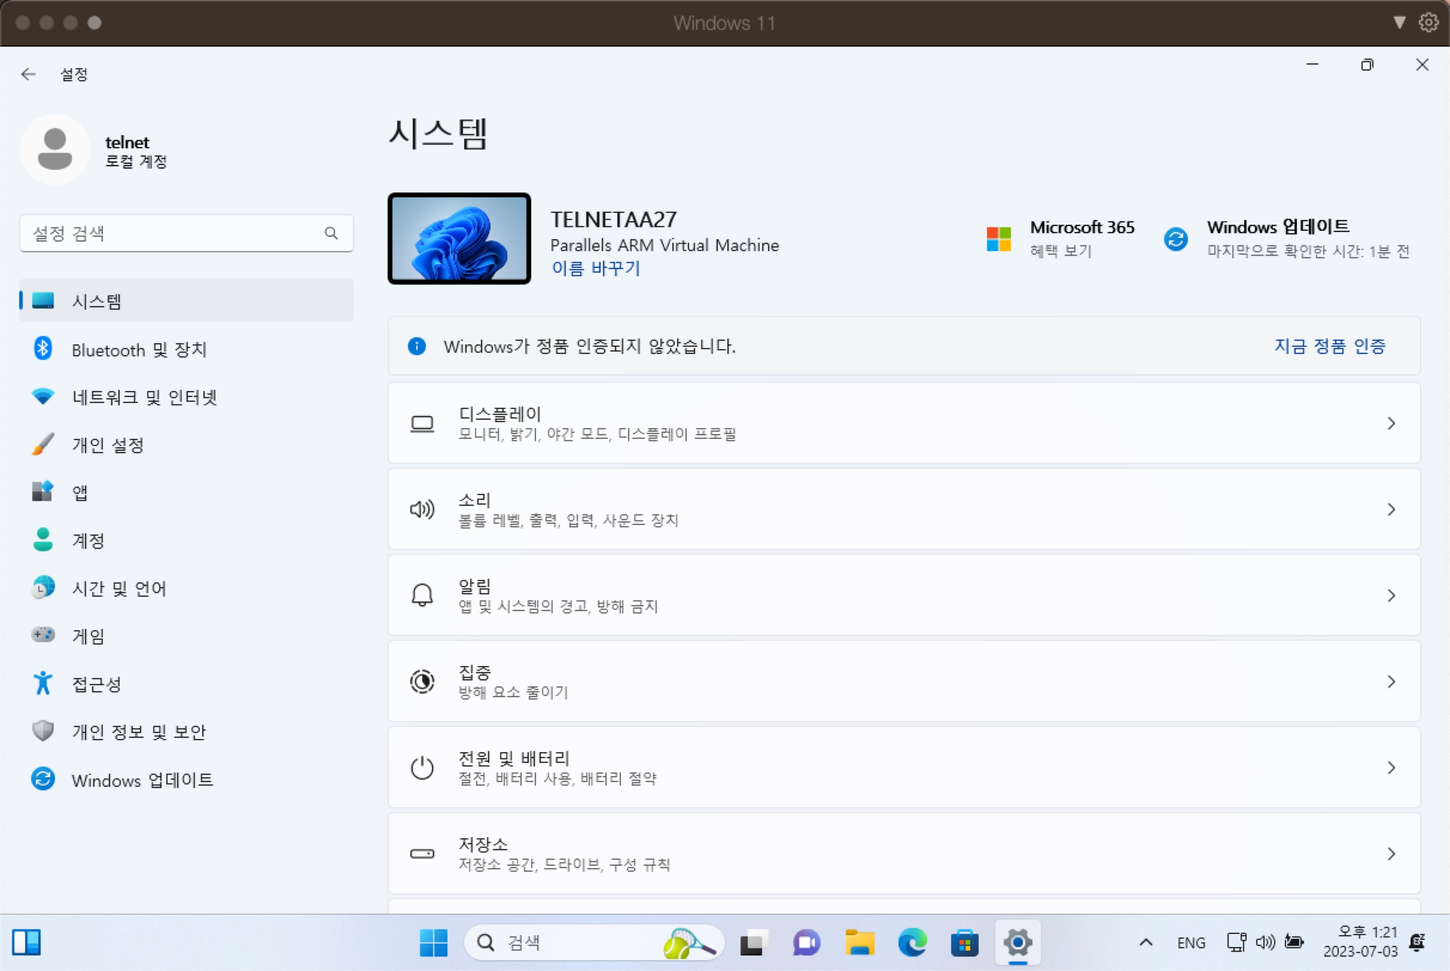Open Windows 업데이트 from sidebar

click(x=141, y=780)
